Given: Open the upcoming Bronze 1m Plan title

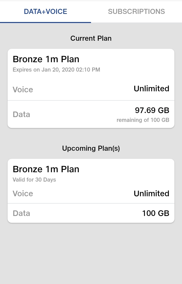Looking at the screenshot, I should pyautogui.click(x=46, y=169).
